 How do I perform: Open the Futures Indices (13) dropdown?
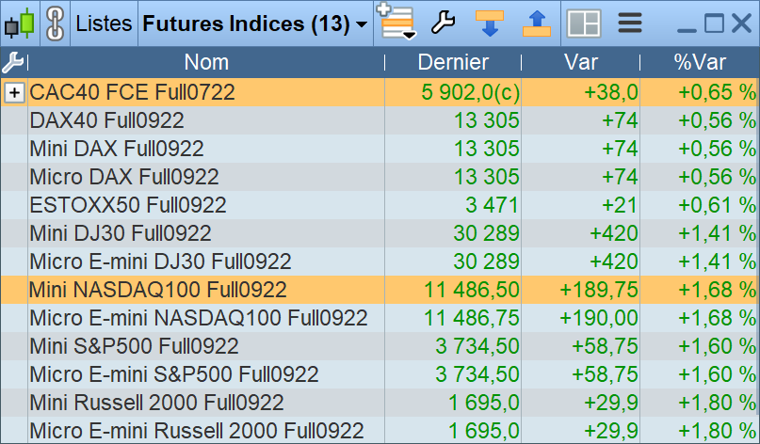click(254, 24)
